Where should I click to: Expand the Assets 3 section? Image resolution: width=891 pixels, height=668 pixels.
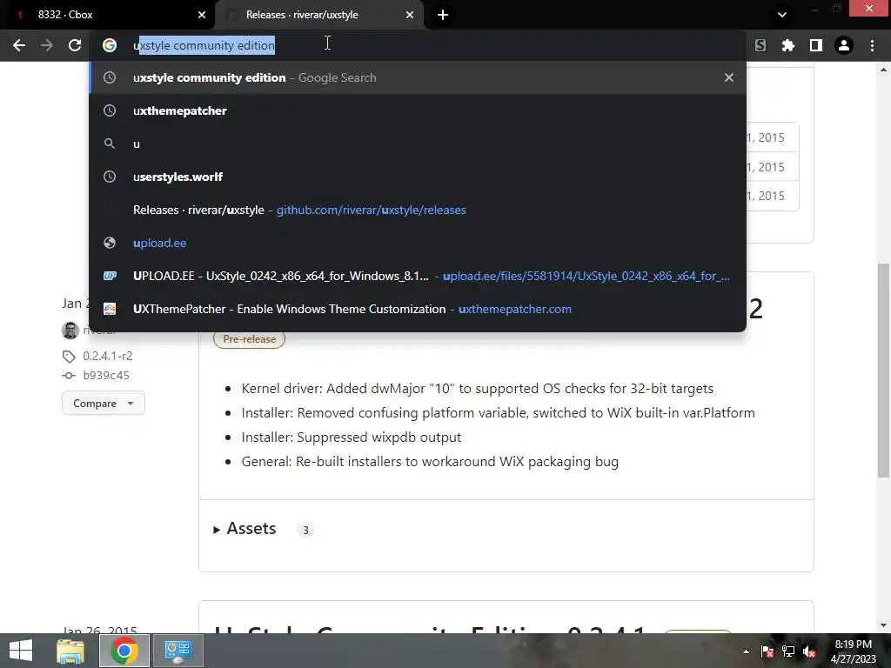(251, 529)
